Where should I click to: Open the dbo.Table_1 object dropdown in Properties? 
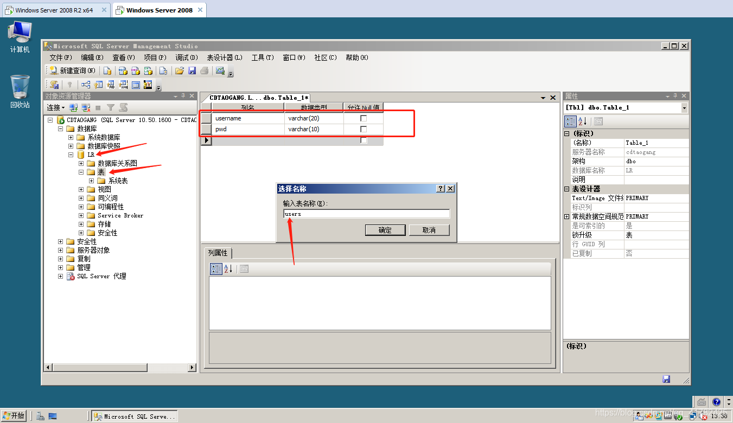[684, 107]
